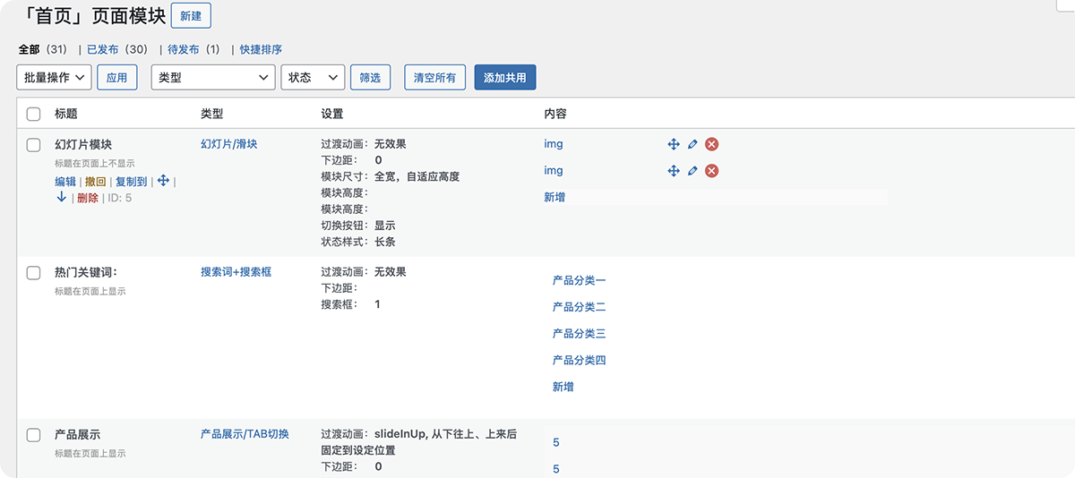Open the 产品分类三 content link
Viewport: 1075px width, 478px height.
pos(579,334)
